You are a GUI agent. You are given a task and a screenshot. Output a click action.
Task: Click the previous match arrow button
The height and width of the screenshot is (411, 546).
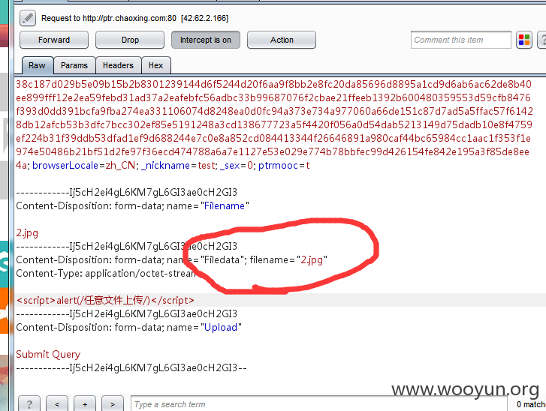[57, 404]
